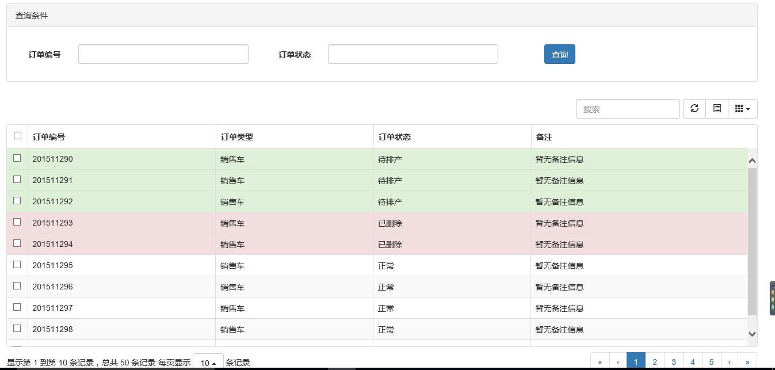775x370 pixels.
Task: Jump to the first page with « icon
Action: [x=599, y=361]
